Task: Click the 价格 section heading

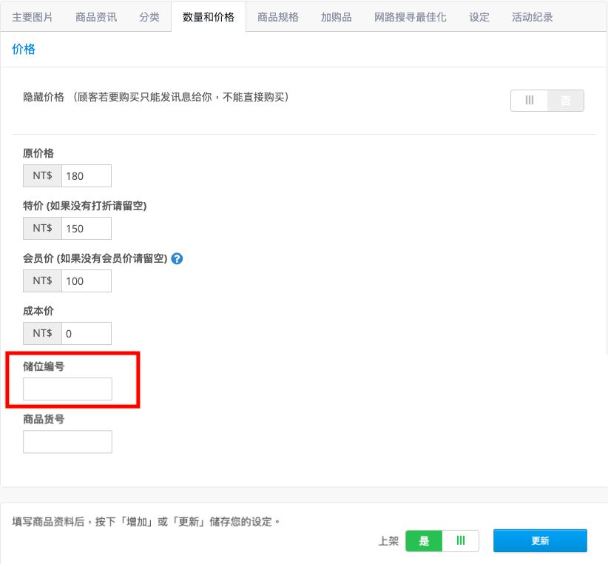Action: (24, 50)
